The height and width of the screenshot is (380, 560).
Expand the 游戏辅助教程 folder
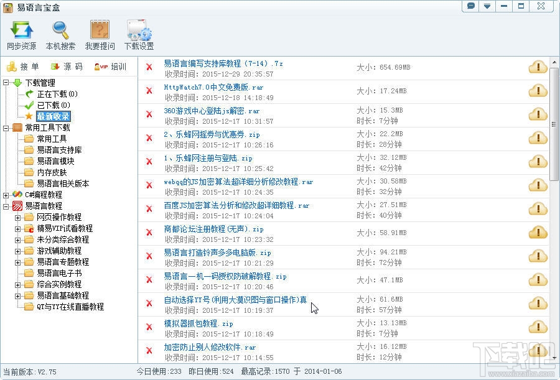[x=17, y=251]
